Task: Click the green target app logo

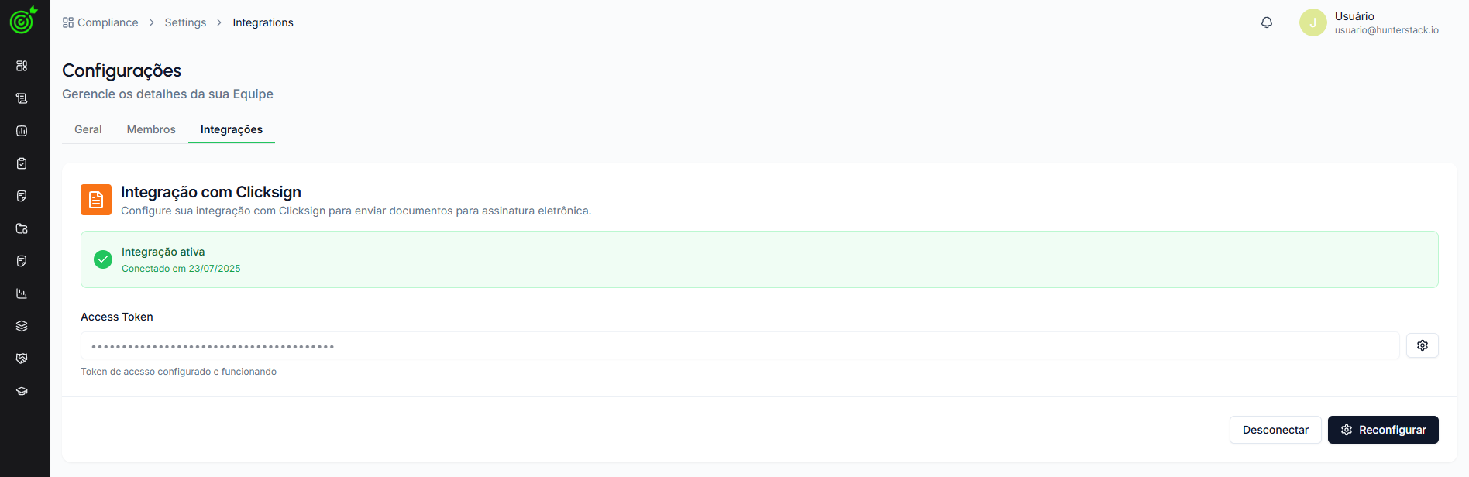Action: click(23, 20)
